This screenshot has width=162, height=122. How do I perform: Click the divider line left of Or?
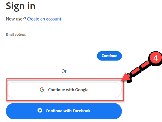click(32, 71)
